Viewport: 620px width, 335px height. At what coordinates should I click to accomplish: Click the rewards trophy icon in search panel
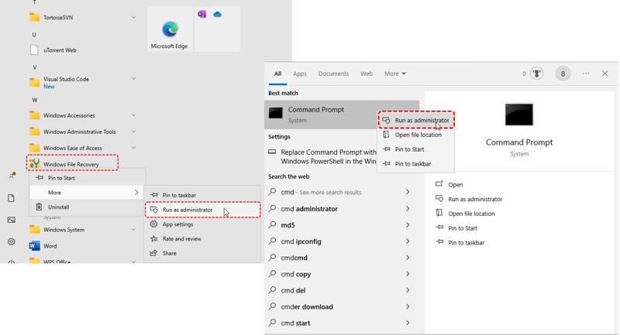coord(536,73)
